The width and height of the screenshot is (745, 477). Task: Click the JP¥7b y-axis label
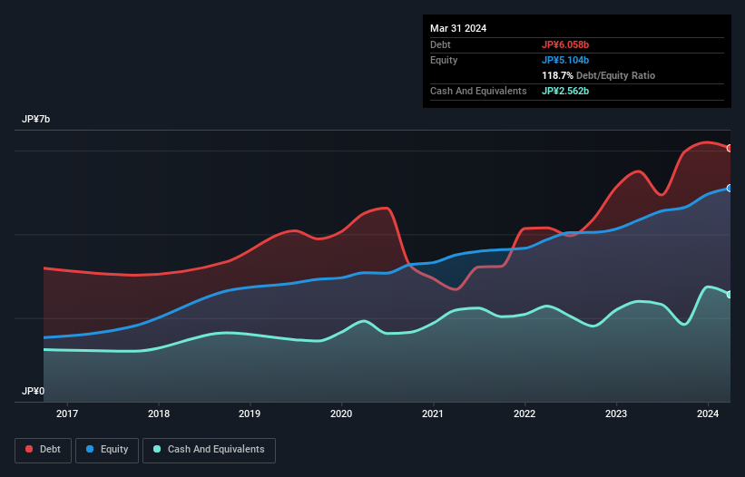[x=35, y=119]
